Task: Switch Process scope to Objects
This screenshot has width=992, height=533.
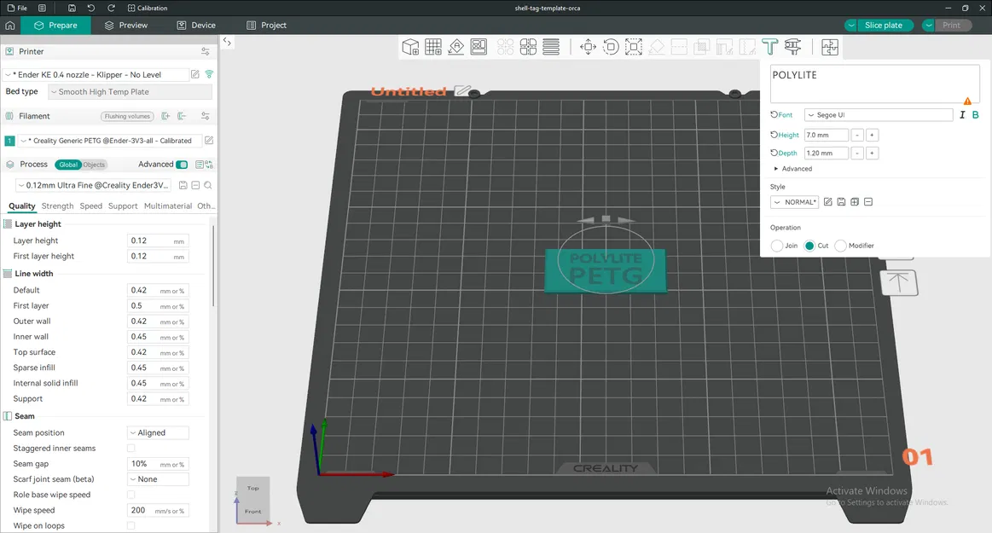Action: pos(95,165)
